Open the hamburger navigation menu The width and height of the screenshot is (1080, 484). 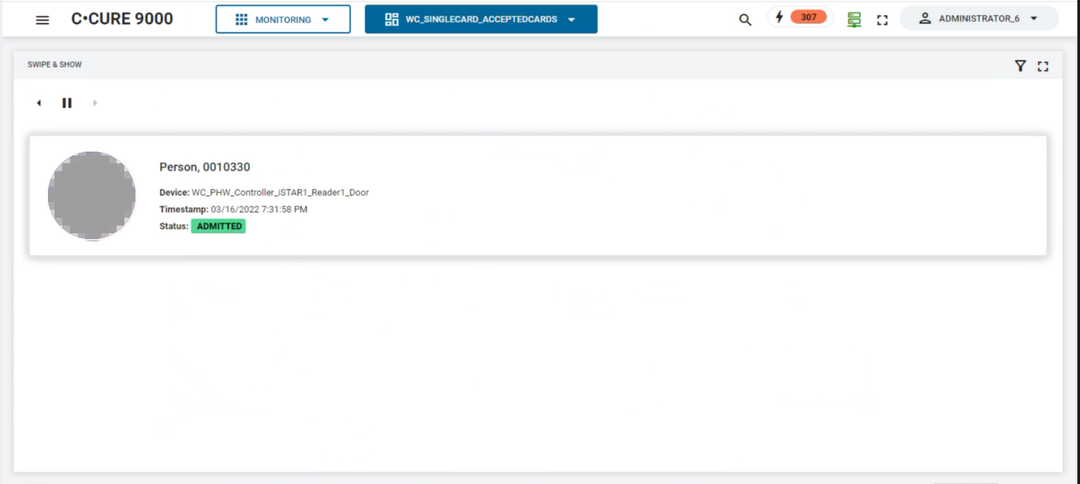(42, 20)
